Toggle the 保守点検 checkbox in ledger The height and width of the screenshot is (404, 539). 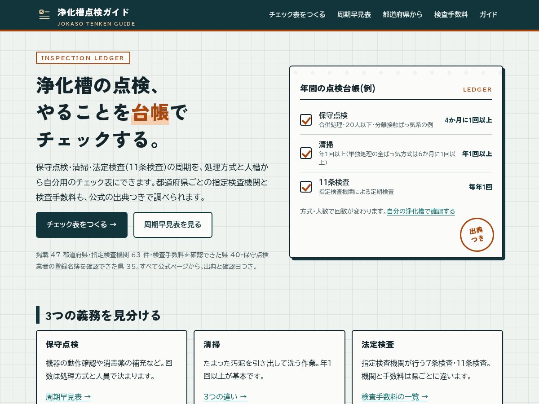[x=306, y=120]
